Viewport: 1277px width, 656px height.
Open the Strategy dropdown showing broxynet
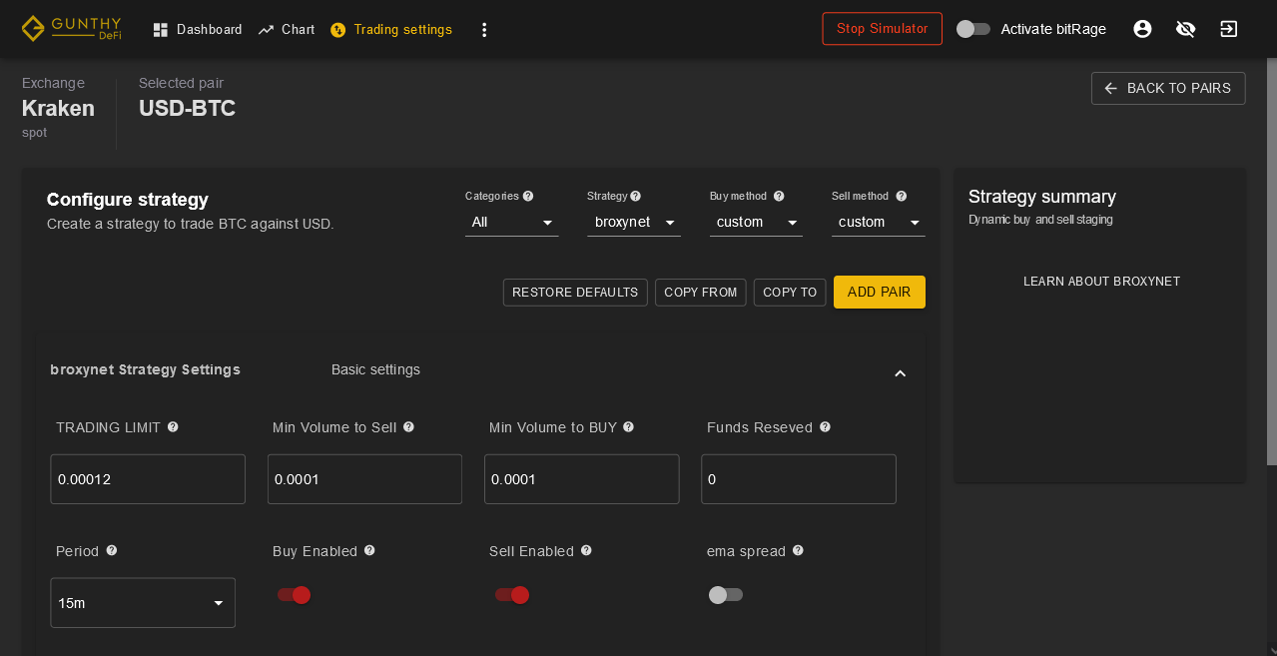click(x=634, y=222)
